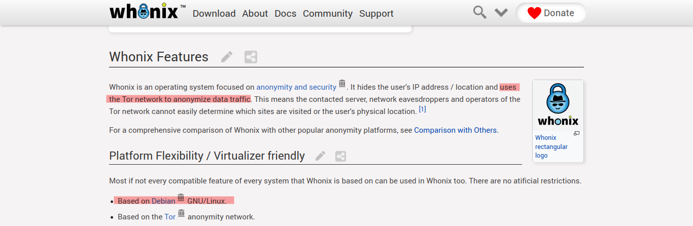Screen dimensions: 693x226
Task: Click the 'anonymity network.' text in second bullet
Action: pos(221,217)
